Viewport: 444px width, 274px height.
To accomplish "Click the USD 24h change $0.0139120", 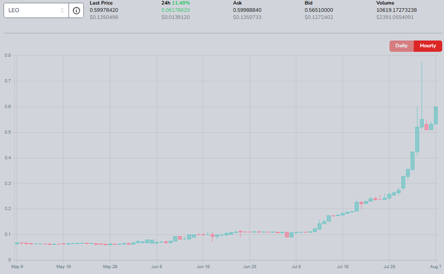I will 176,17.
